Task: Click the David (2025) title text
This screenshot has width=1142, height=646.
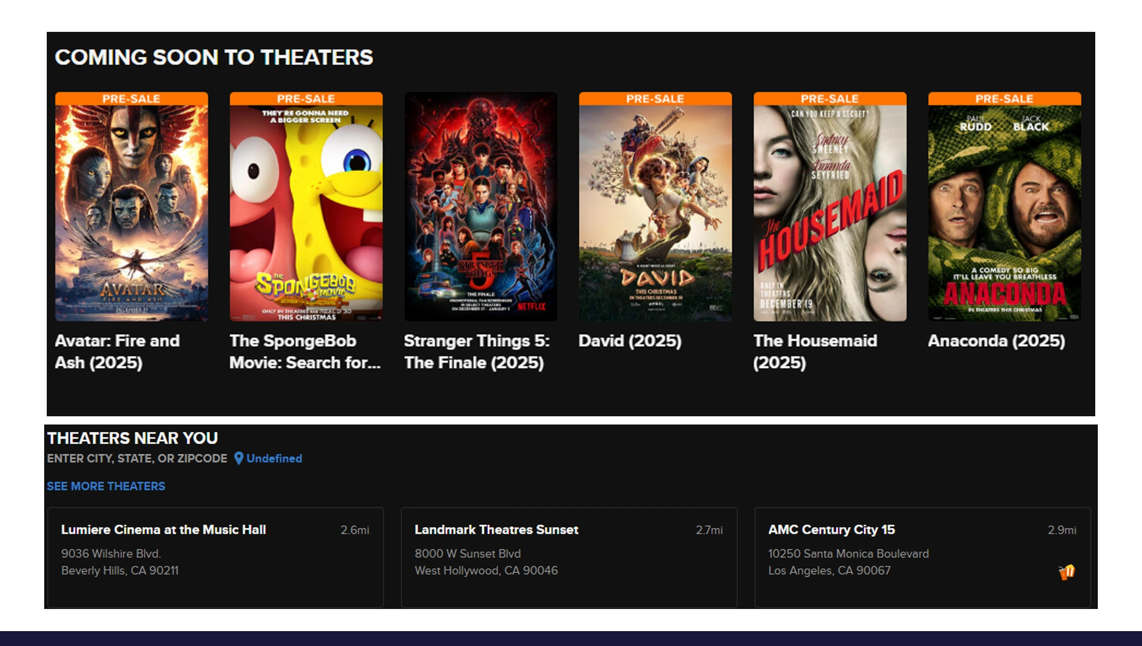Action: [x=630, y=341]
